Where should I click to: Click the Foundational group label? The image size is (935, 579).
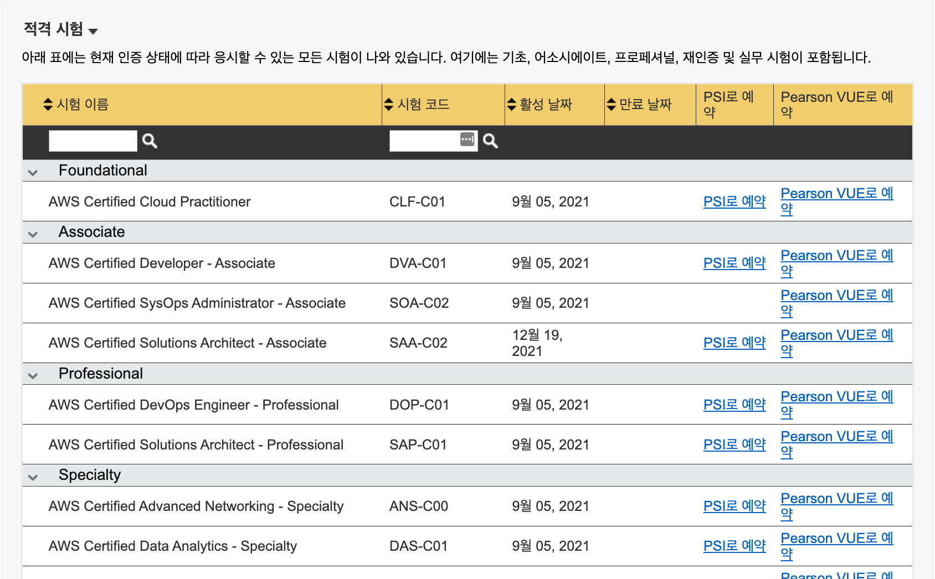(x=103, y=170)
